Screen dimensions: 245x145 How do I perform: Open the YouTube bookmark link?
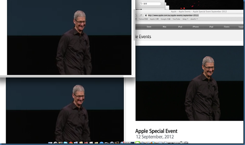click(176, 19)
